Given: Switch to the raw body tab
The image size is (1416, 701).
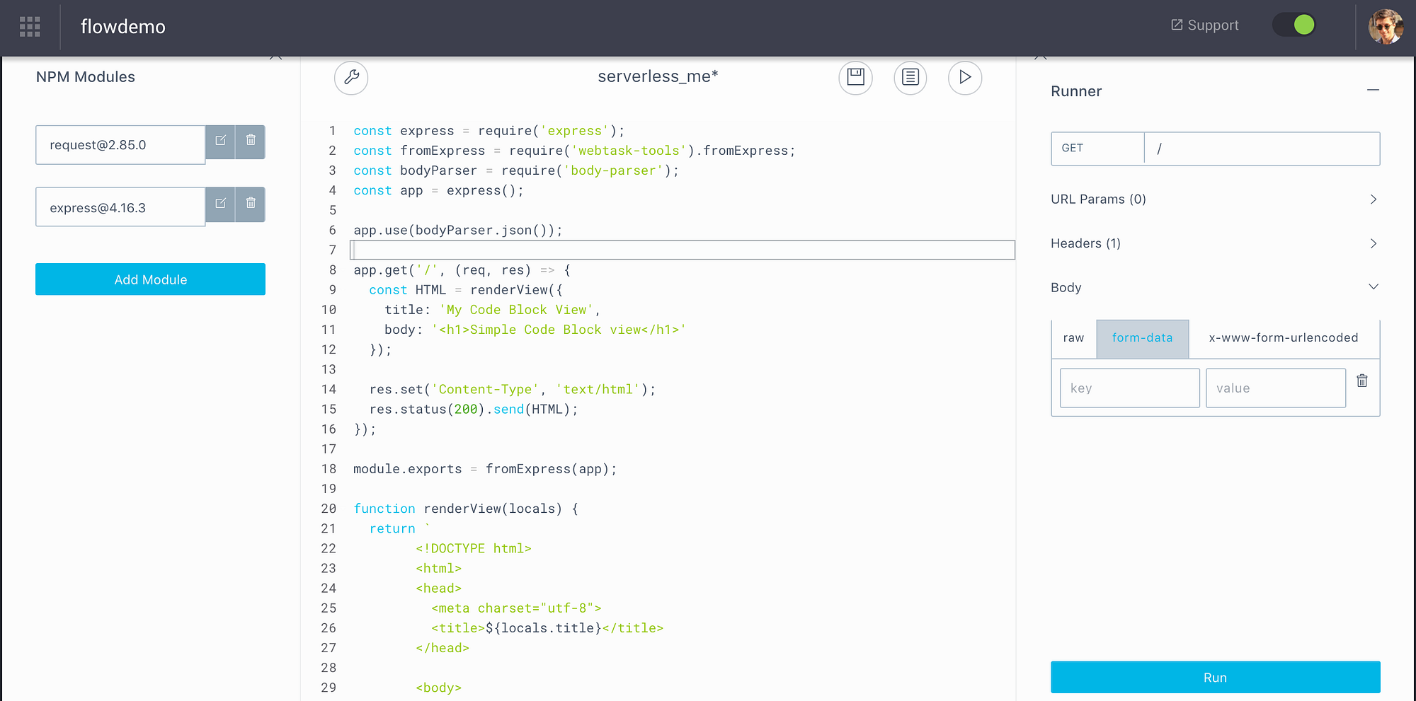Looking at the screenshot, I should click(1073, 338).
